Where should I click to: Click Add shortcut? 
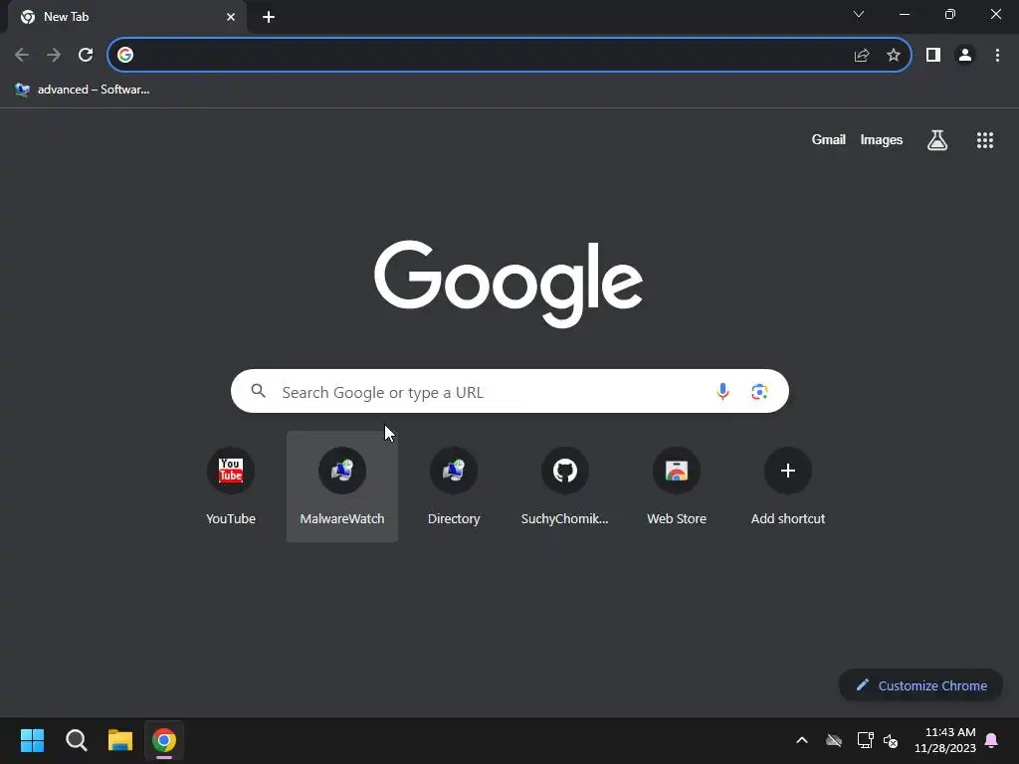point(788,485)
